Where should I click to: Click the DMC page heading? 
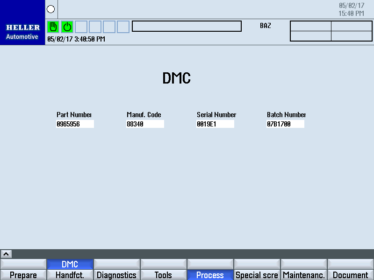177,78
